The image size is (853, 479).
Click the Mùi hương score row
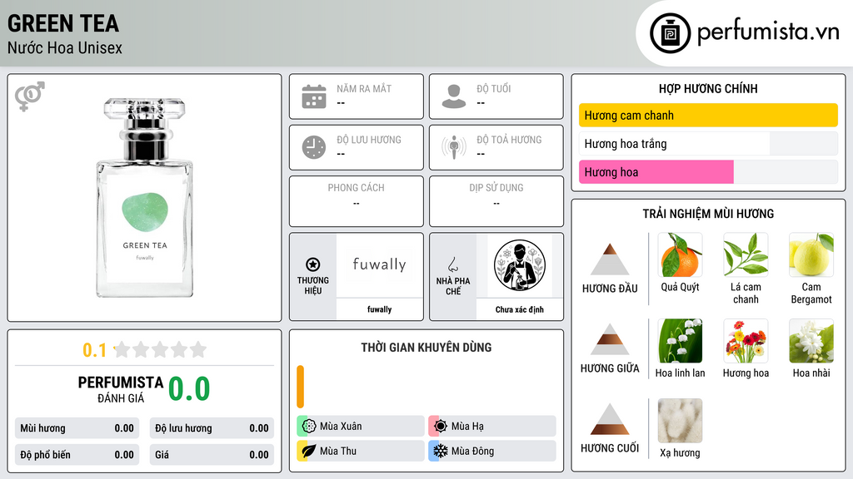[x=77, y=428]
